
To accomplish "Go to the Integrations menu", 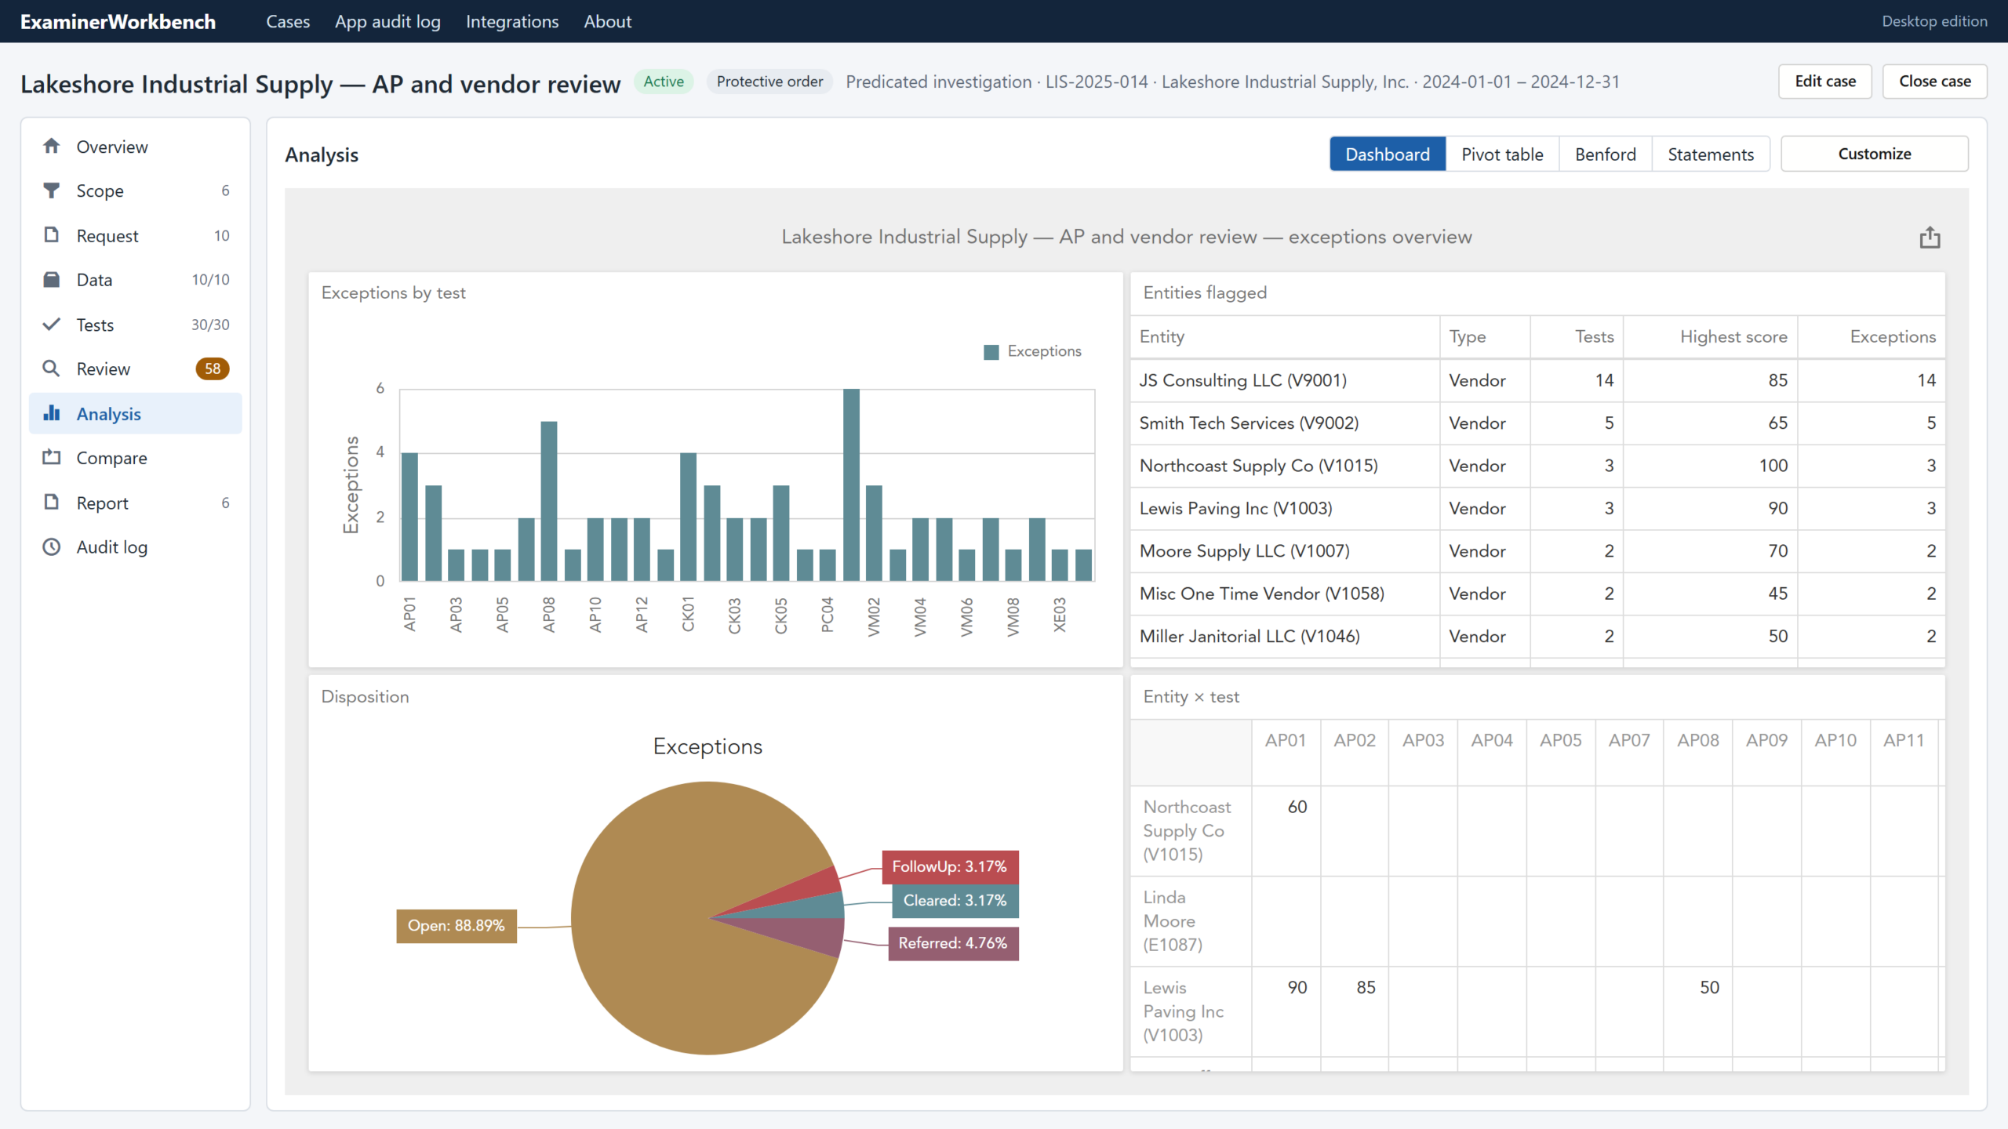I will pyautogui.click(x=512, y=22).
